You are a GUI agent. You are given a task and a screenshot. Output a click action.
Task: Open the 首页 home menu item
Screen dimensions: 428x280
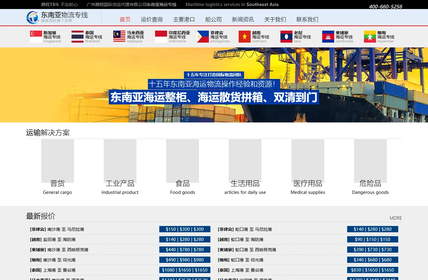click(x=125, y=20)
